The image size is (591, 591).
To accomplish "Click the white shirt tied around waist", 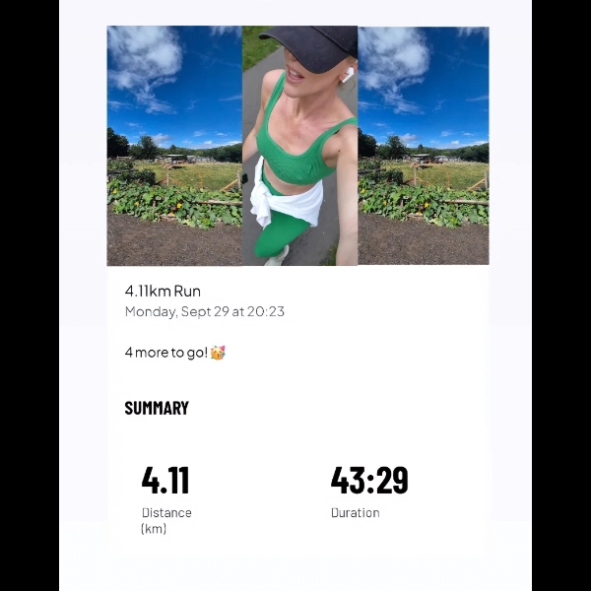I will click(289, 200).
